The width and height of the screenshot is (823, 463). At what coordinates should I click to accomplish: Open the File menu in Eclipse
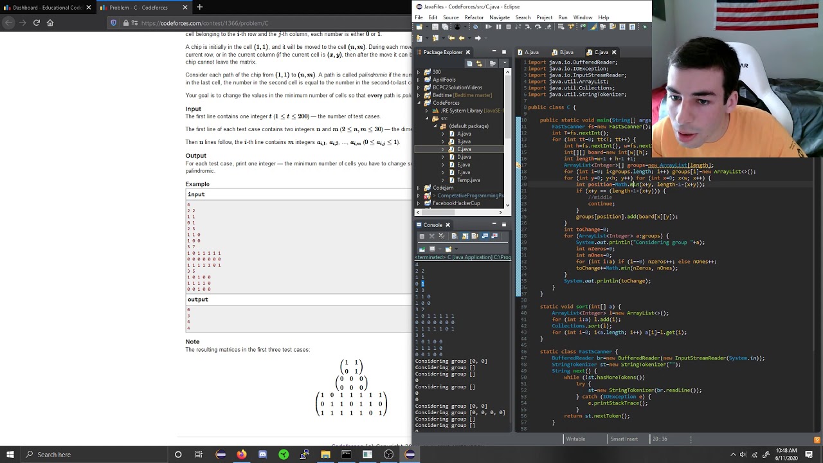(x=419, y=17)
